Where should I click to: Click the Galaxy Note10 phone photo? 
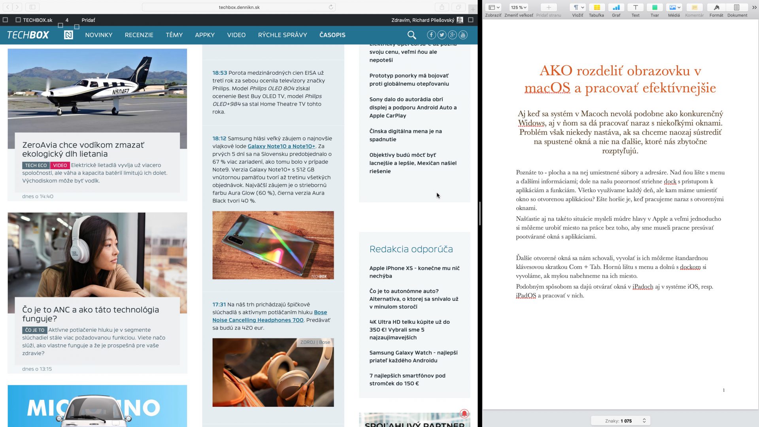click(273, 245)
